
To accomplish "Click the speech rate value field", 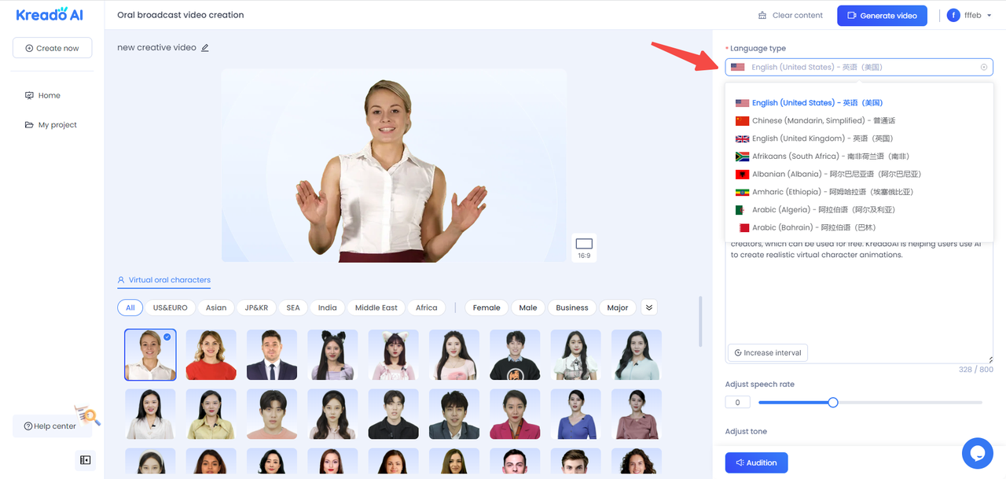I will coord(737,403).
